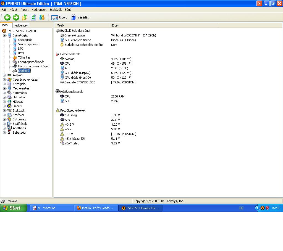Collapse the Számítógép tree node

tap(4, 36)
